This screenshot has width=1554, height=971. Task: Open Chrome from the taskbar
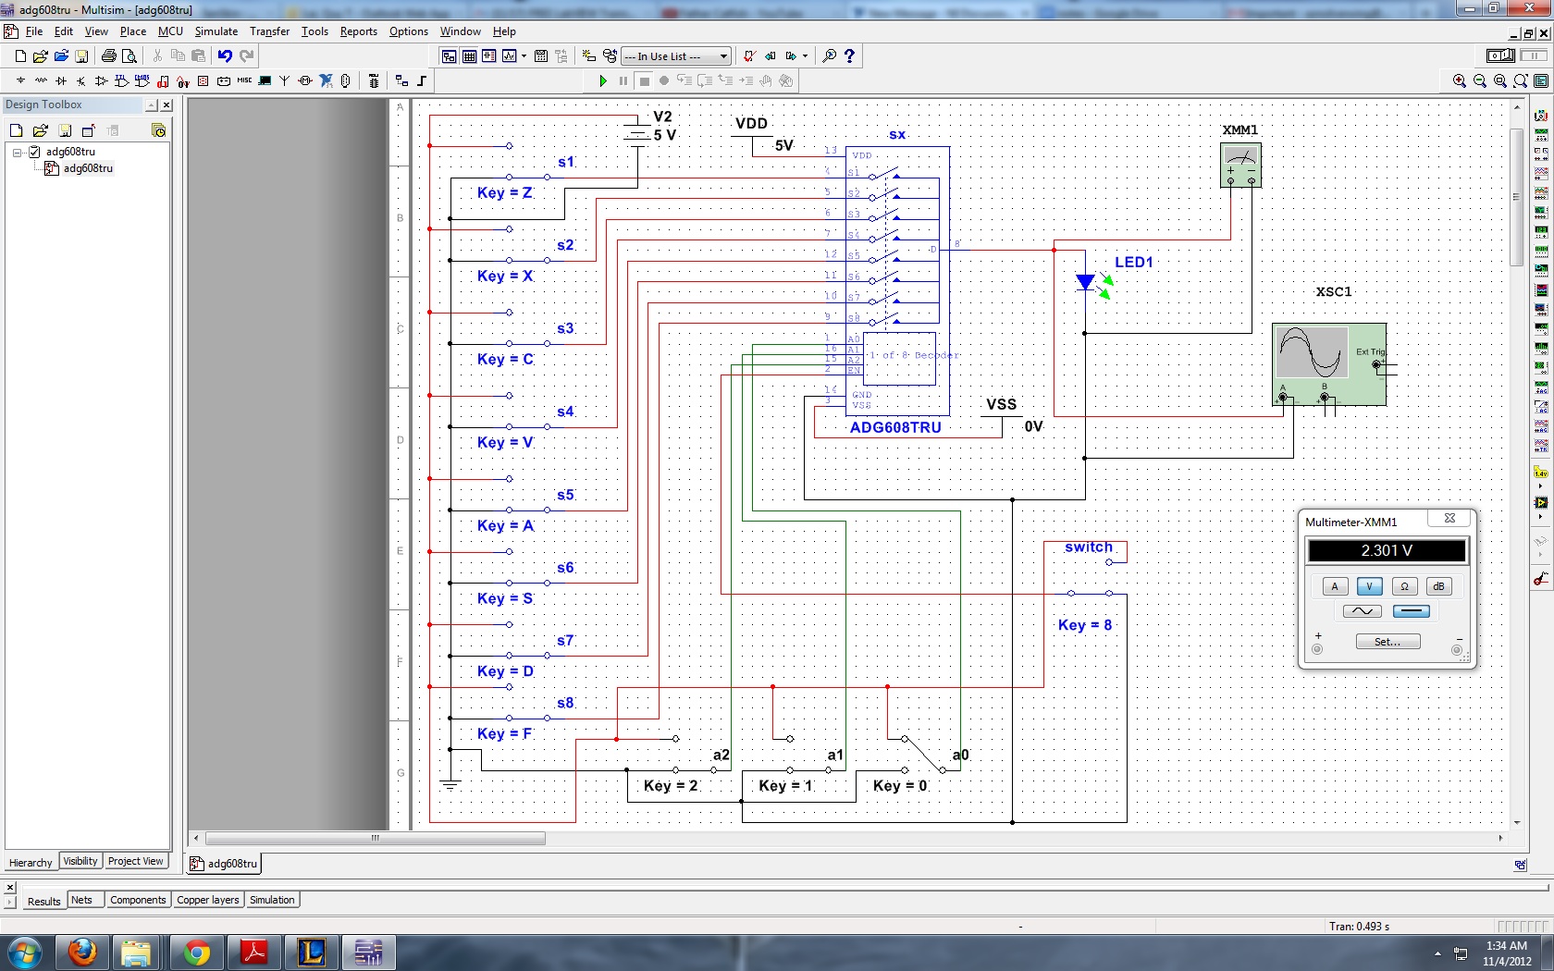click(197, 953)
